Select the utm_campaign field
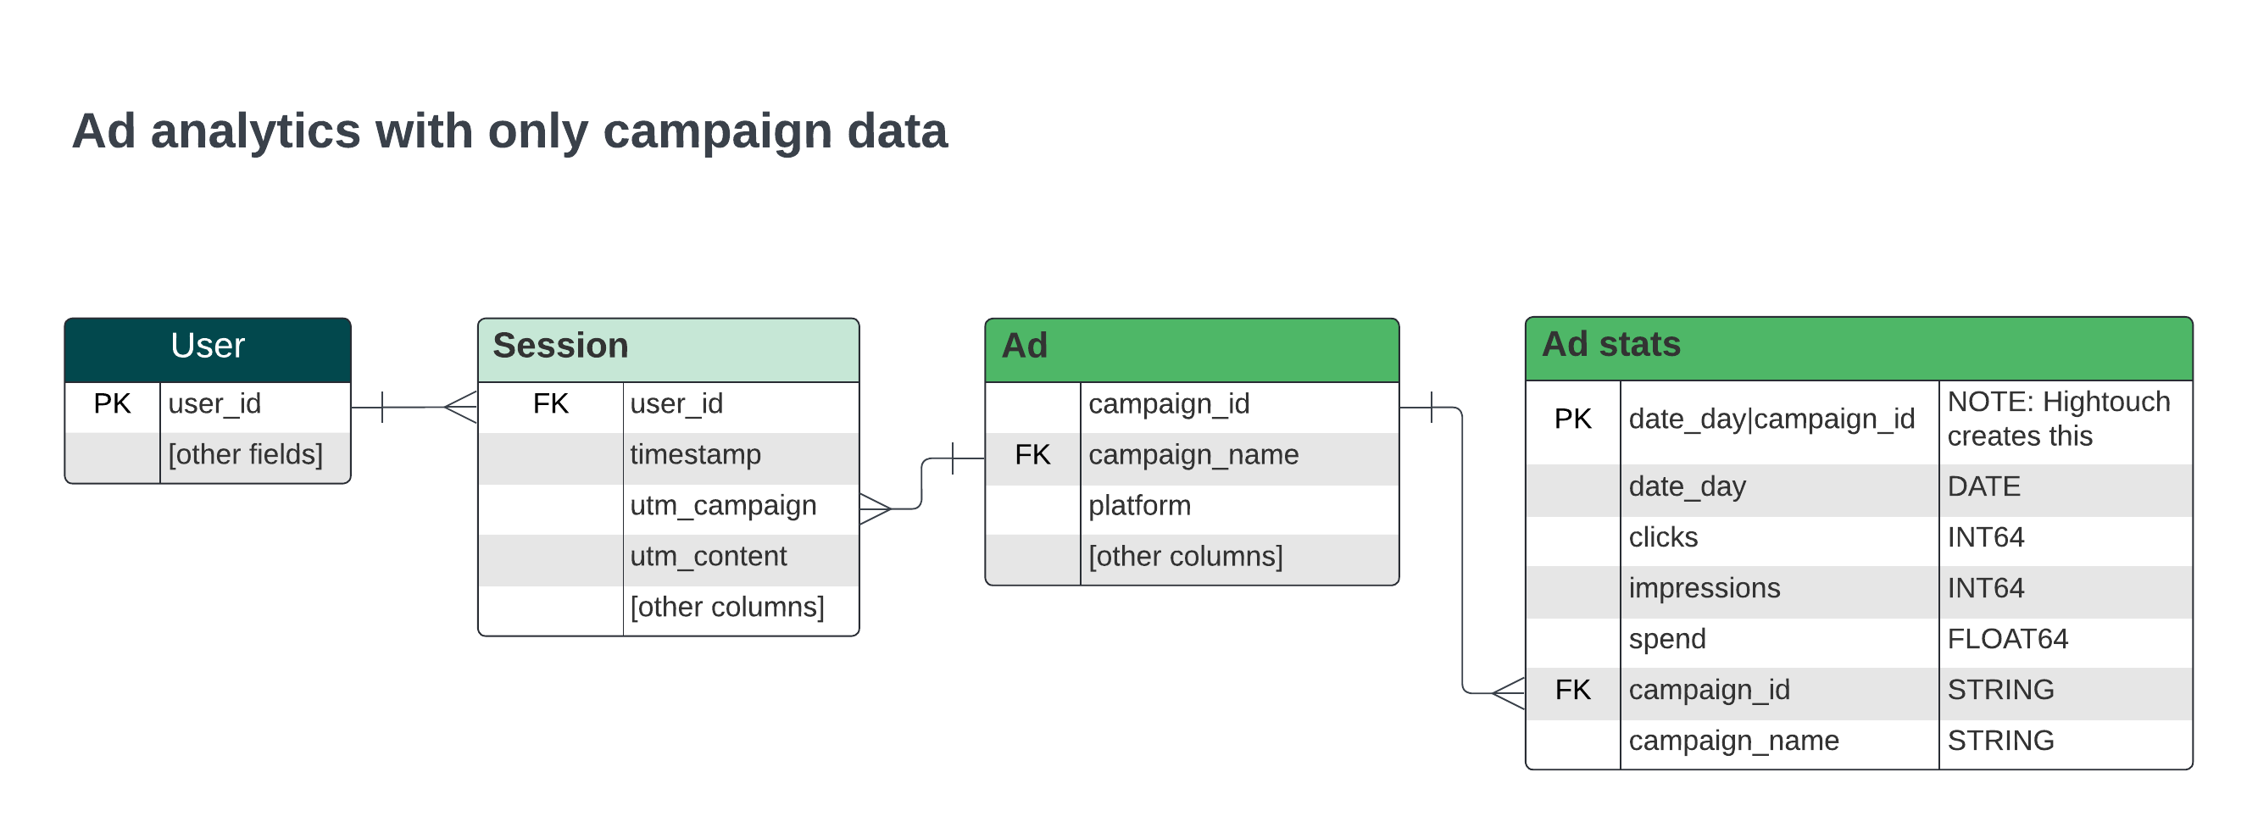 coord(723,506)
